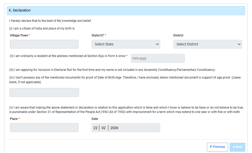
Task: Select the month value 02 in Date
Action: 103,128
